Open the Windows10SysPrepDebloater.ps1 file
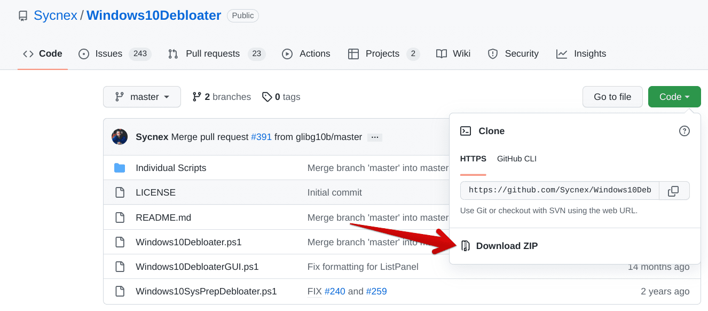Viewport: 708px width, 311px height. pyautogui.click(x=206, y=292)
